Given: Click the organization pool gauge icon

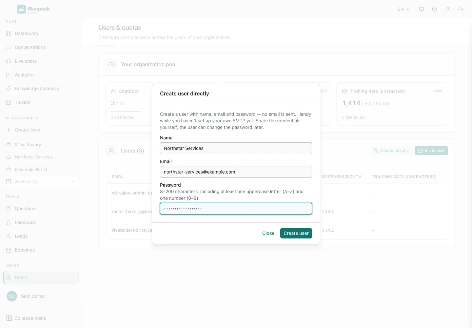Looking at the screenshot, I should pyautogui.click(x=111, y=64).
